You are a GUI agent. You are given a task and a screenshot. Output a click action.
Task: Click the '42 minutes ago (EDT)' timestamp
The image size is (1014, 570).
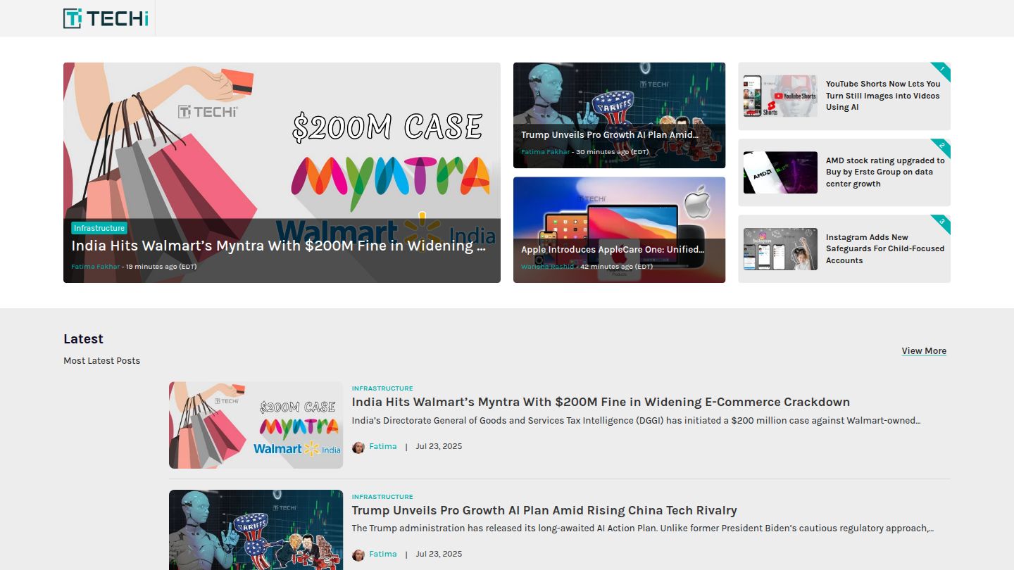pyautogui.click(x=616, y=267)
